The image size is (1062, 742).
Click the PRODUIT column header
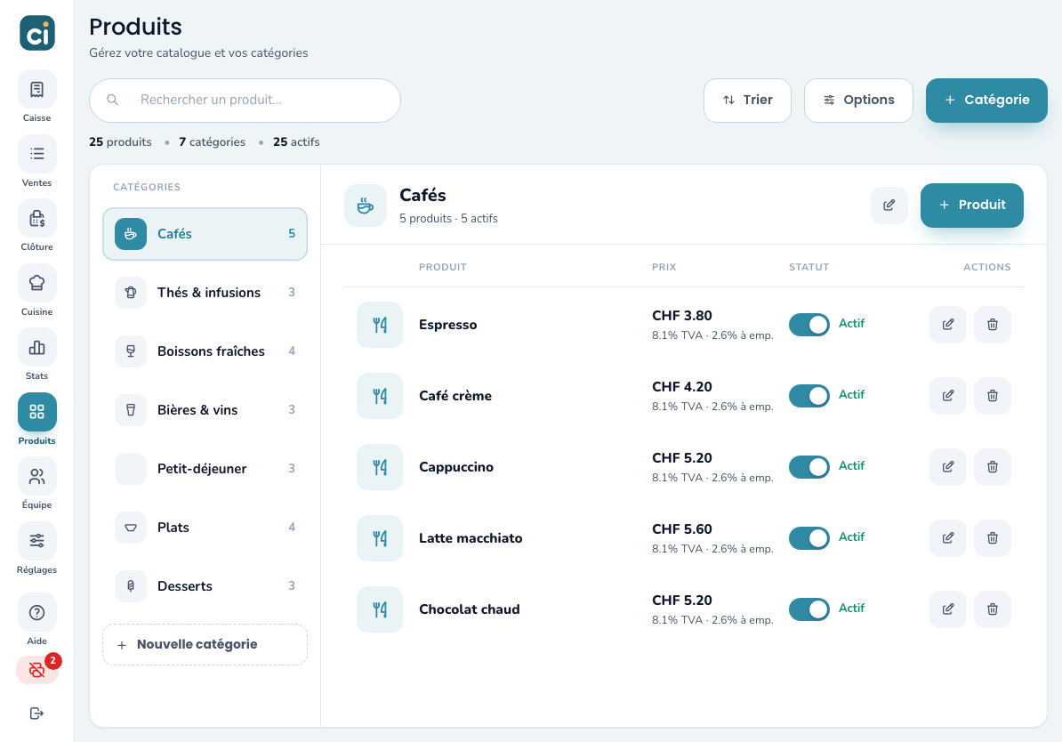[x=443, y=267]
